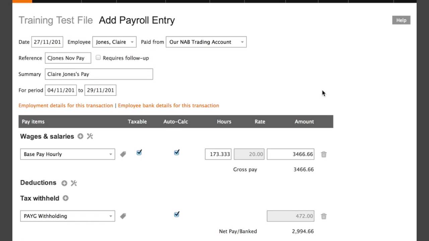Toggle Auto-Calc for PAYG Withholding
Image resolution: width=429 pixels, height=241 pixels.
point(177,214)
